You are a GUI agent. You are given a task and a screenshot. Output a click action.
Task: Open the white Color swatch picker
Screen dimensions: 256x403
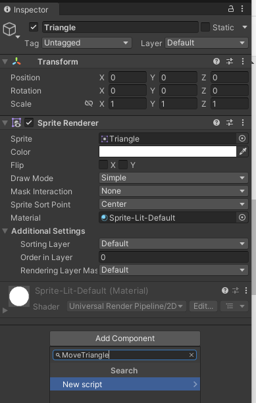(167, 151)
